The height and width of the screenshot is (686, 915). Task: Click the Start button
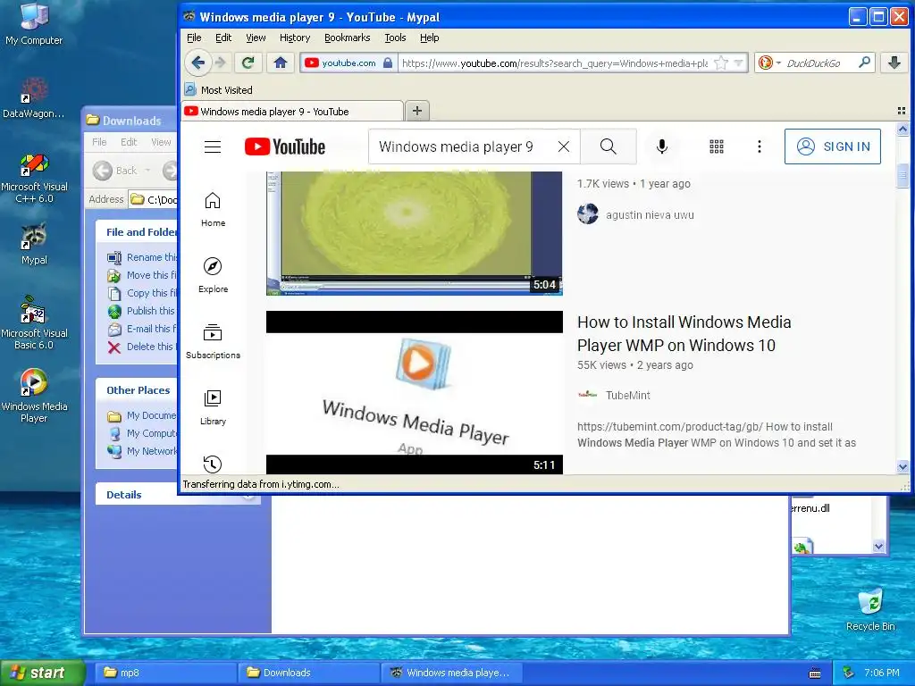pyautogui.click(x=43, y=673)
